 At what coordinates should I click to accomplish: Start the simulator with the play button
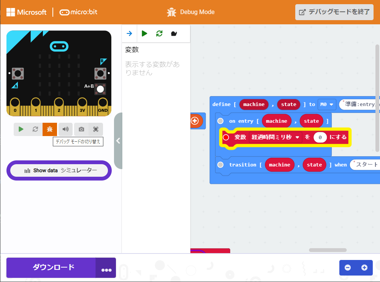tap(21, 129)
